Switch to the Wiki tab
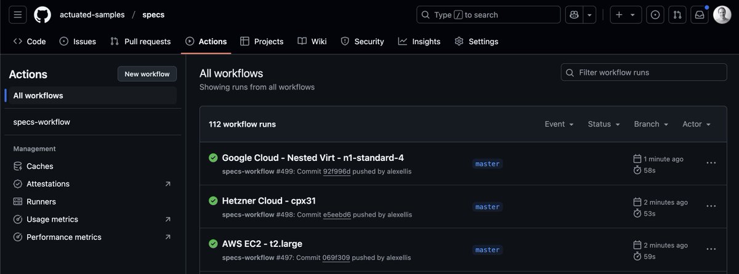 click(x=312, y=41)
